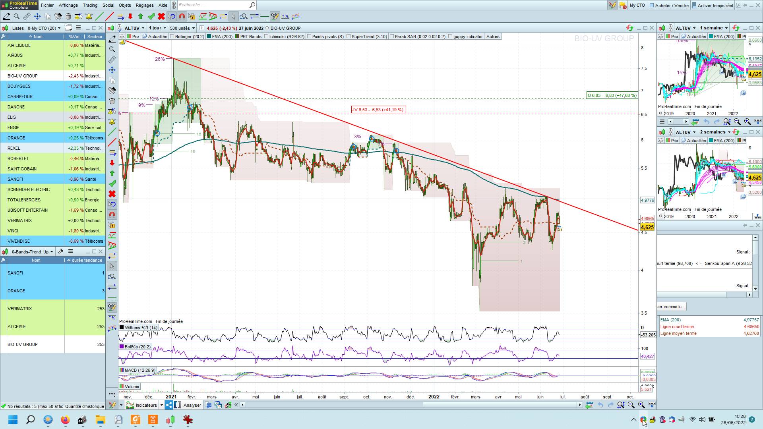Select the red down arrow tool
This screenshot has width=763, height=429.
tap(130, 16)
